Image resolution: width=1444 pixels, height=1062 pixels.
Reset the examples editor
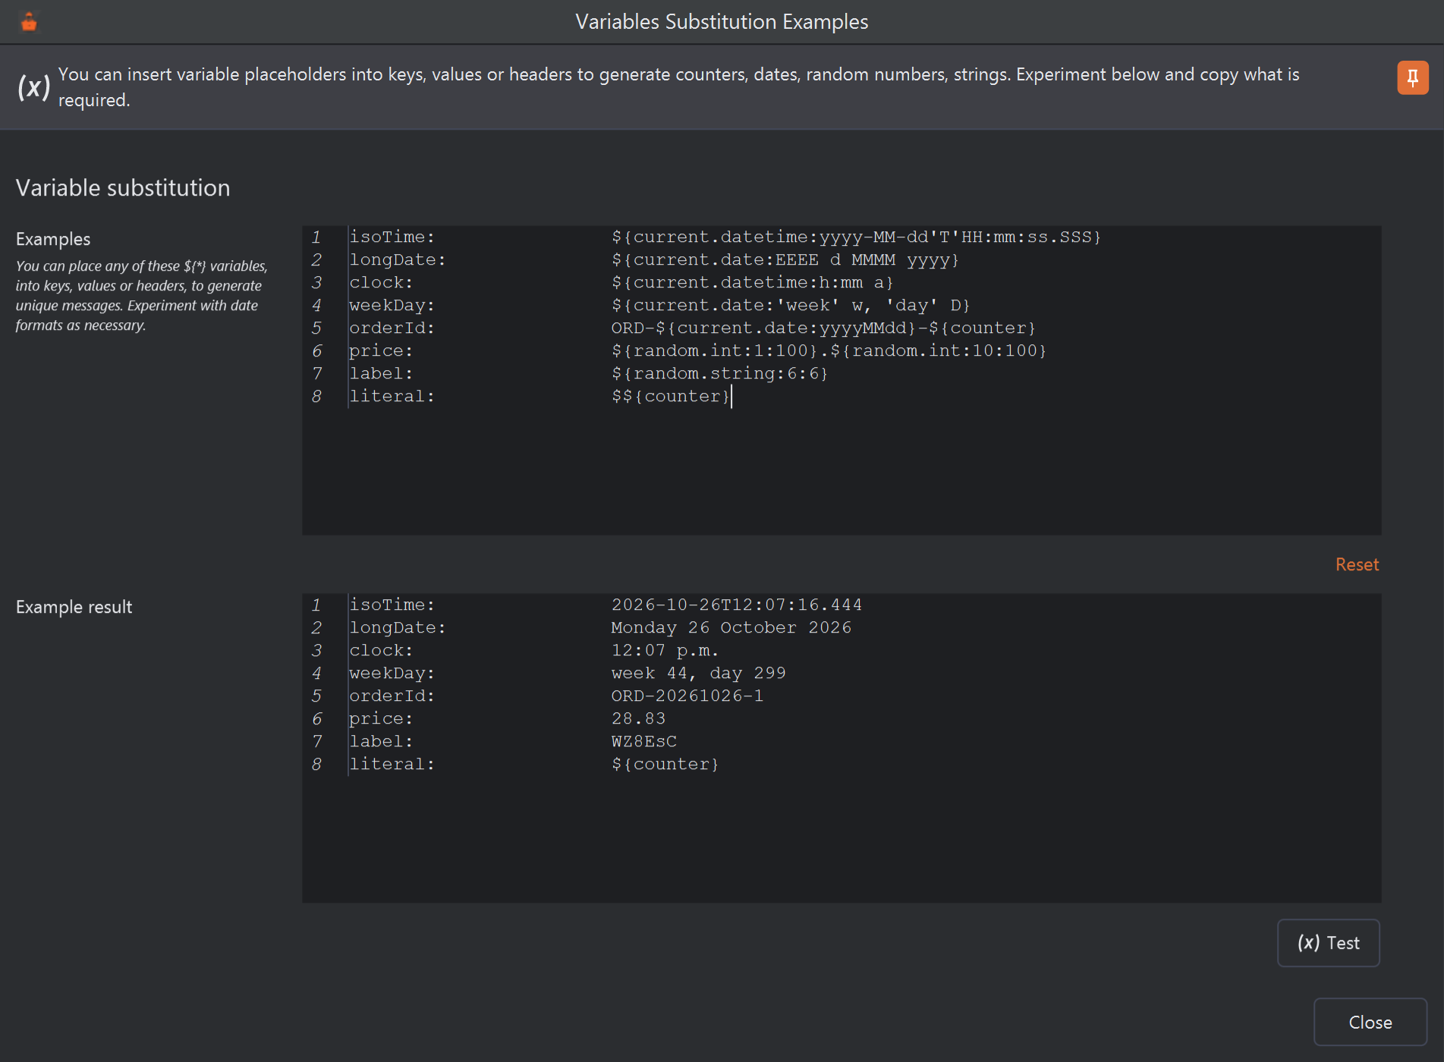point(1357,564)
